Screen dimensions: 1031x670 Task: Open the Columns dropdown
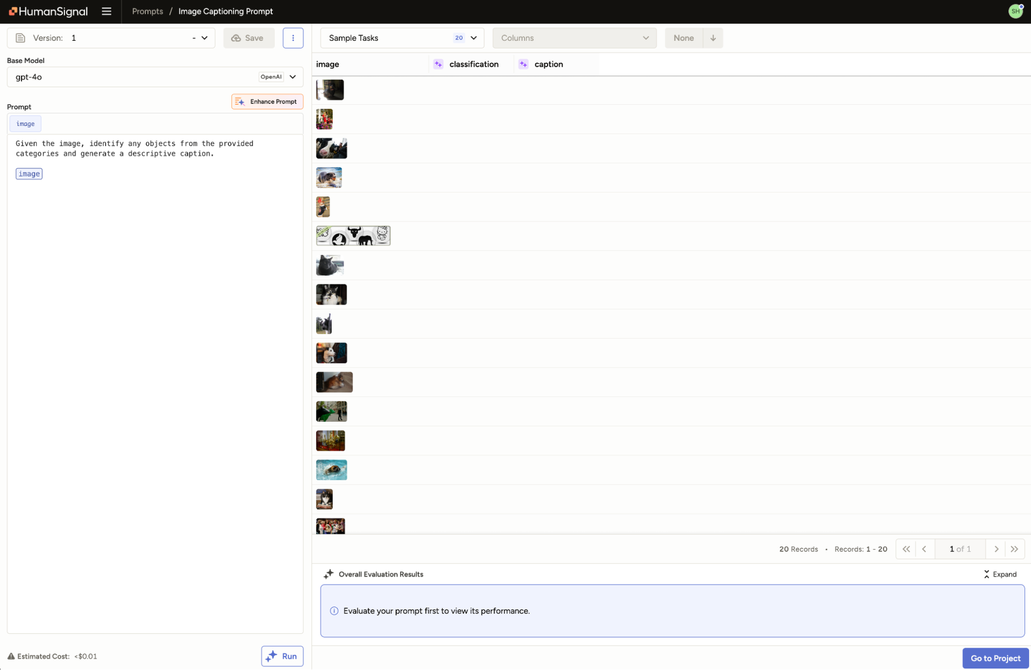pos(574,38)
